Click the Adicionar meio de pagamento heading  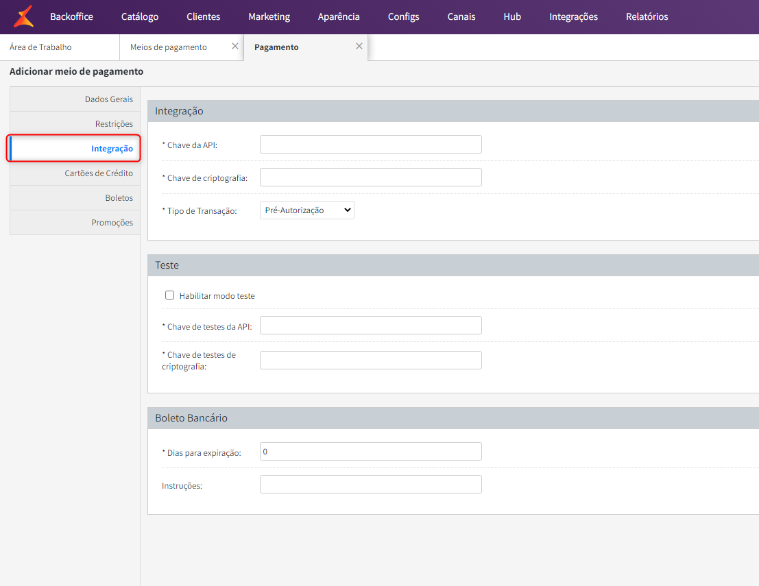click(77, 71)
